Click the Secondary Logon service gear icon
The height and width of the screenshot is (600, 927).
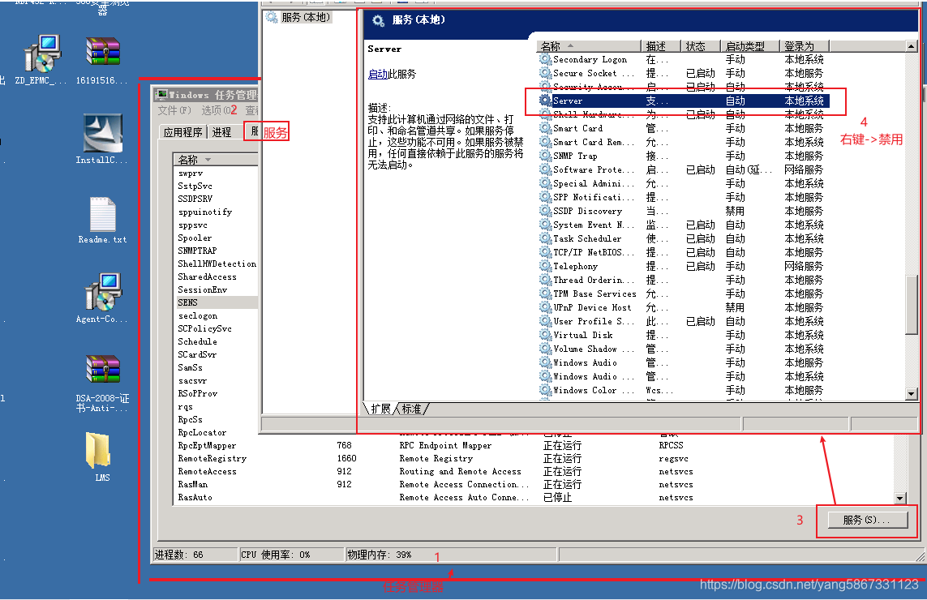[x=544, y=59]
